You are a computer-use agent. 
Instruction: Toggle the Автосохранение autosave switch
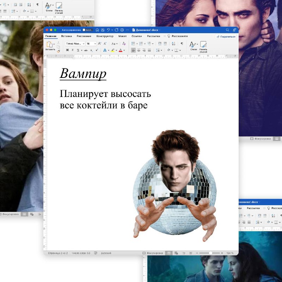click(87, 30)
